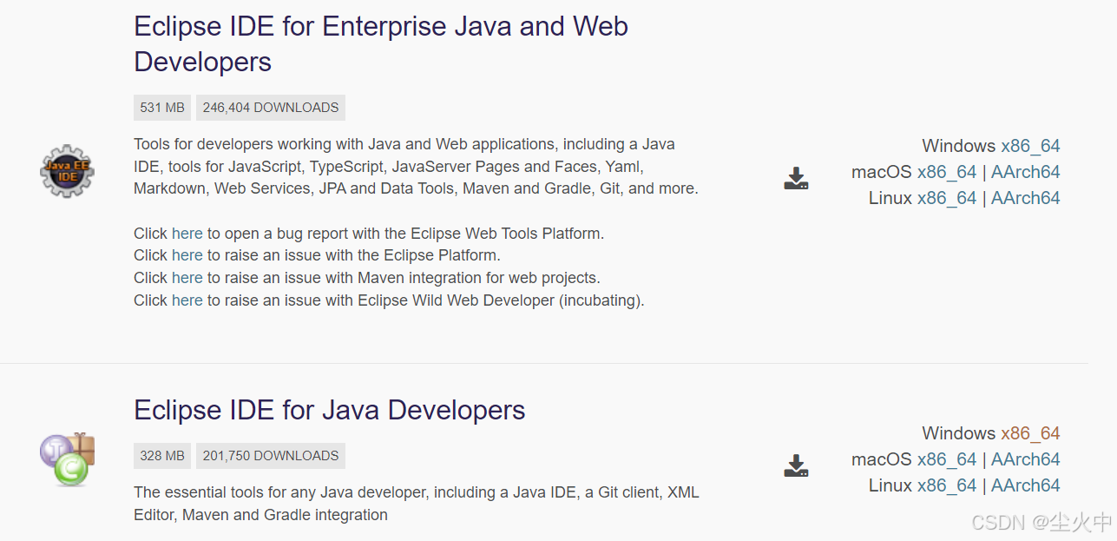Click the macOS label in Enterprise Java row
The width and height of the screenshot is (1117, 541).
click(882, 172)
